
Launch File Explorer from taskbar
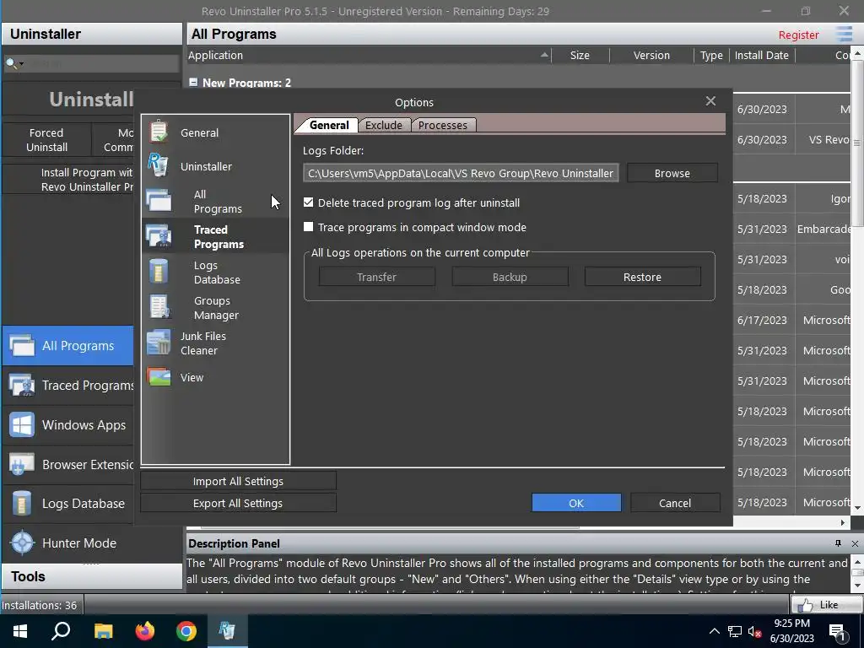tap(103, 631)
